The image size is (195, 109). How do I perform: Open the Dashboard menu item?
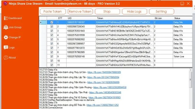15,18
